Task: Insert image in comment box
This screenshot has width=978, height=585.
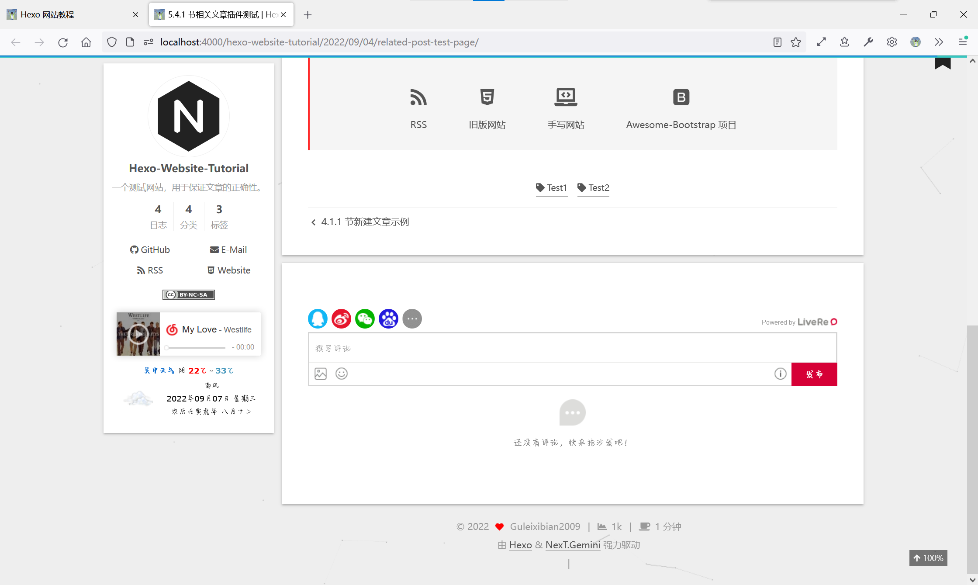Action: (x=321, y=374)
